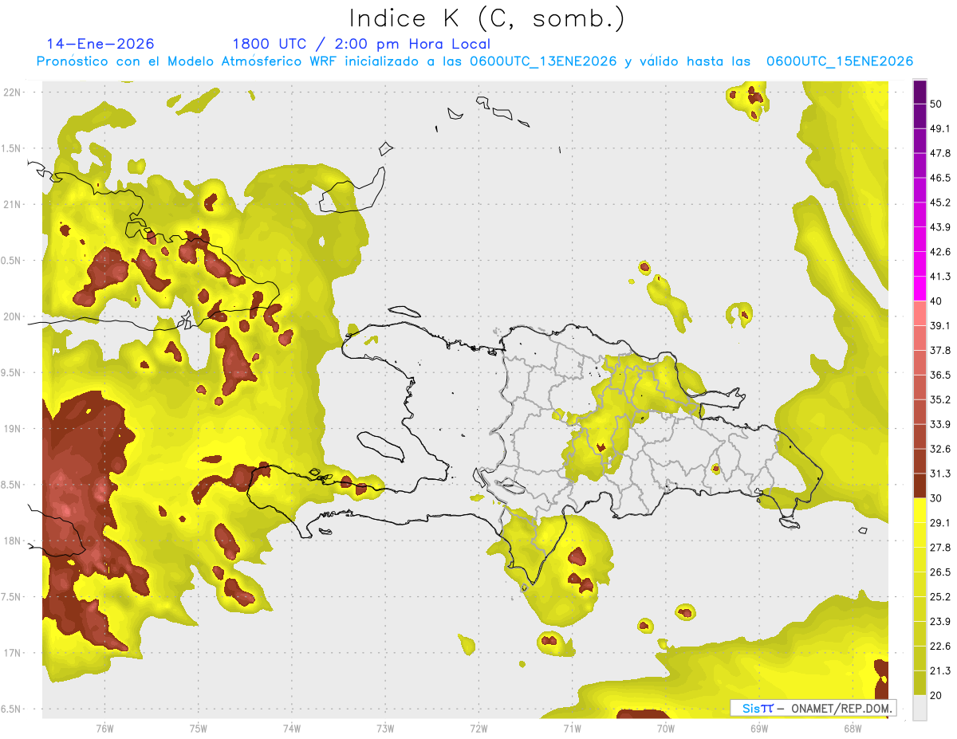This screenshot has width=957, height=739.
Task: Click the longitude axis label "75W"
Action: pos(199,729)
